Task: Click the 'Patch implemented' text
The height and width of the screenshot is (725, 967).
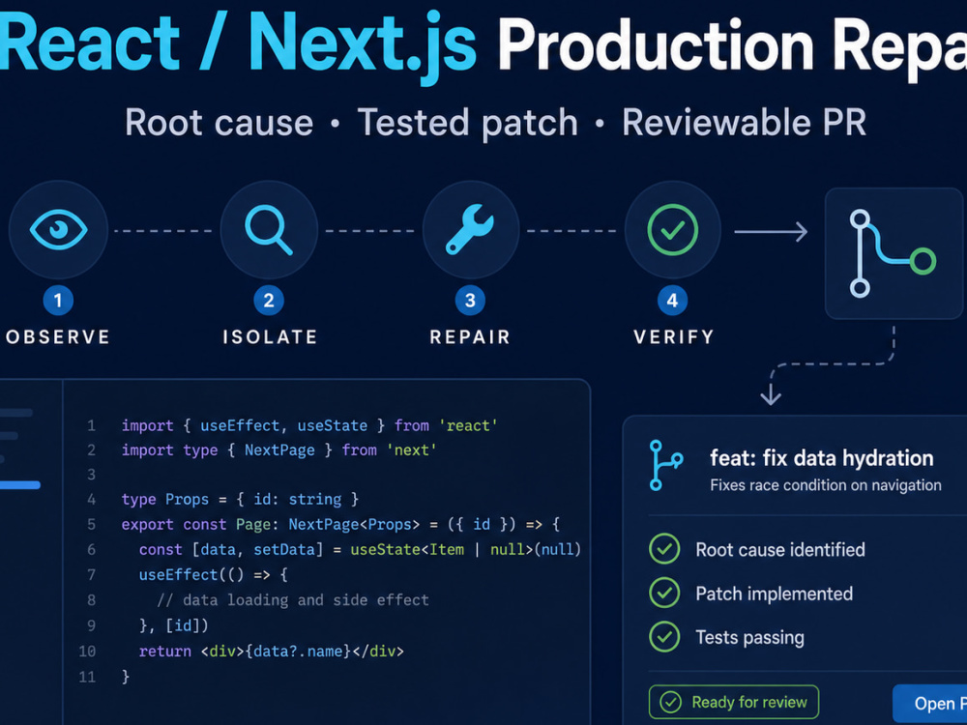Action: (x=774, y=594)
